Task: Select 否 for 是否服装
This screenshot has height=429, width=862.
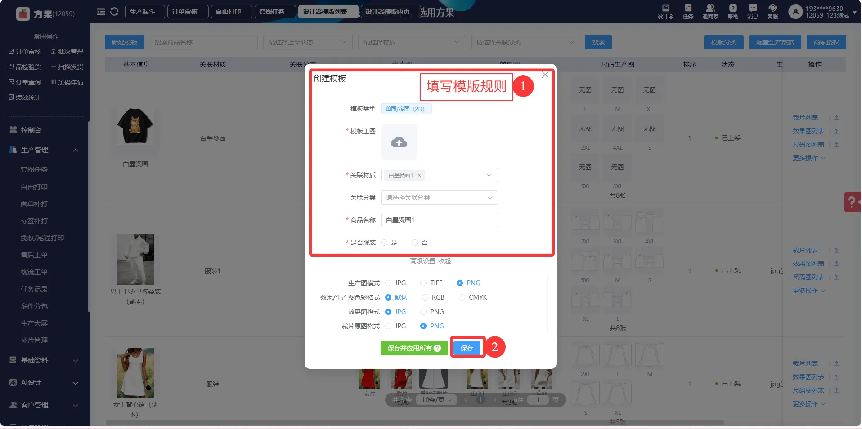Action: (415, 243)
